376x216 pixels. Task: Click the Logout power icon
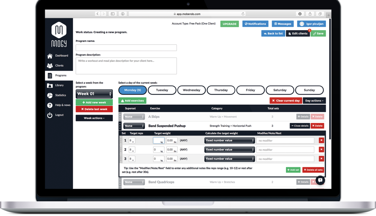click(x=50, y=115)
